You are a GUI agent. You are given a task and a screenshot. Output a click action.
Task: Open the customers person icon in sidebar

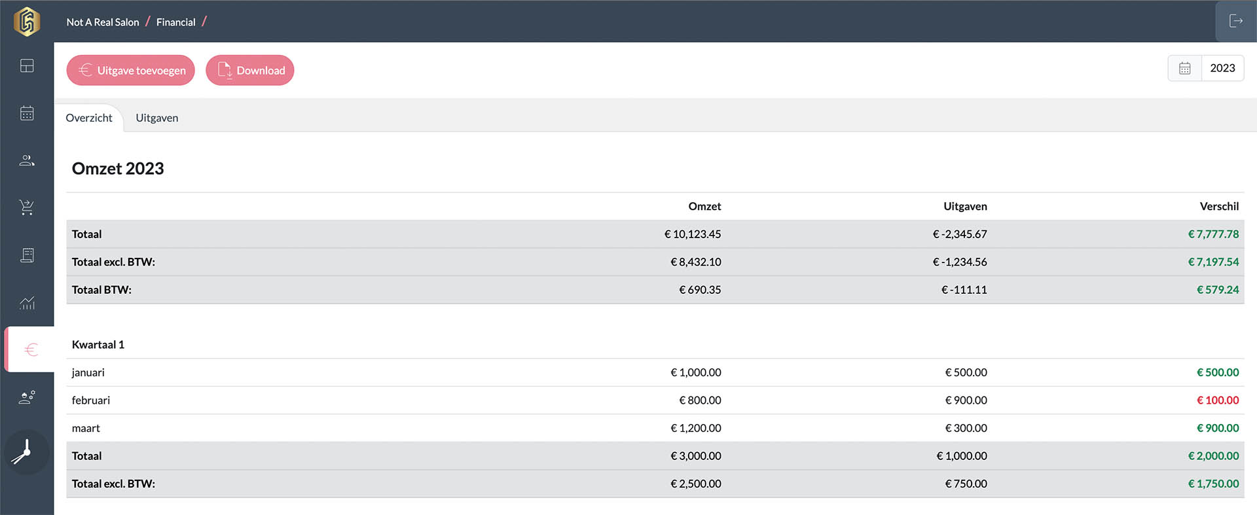tap(27, 160)
